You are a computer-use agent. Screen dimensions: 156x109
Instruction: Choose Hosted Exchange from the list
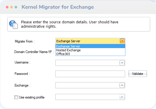[x=90, y=50]
